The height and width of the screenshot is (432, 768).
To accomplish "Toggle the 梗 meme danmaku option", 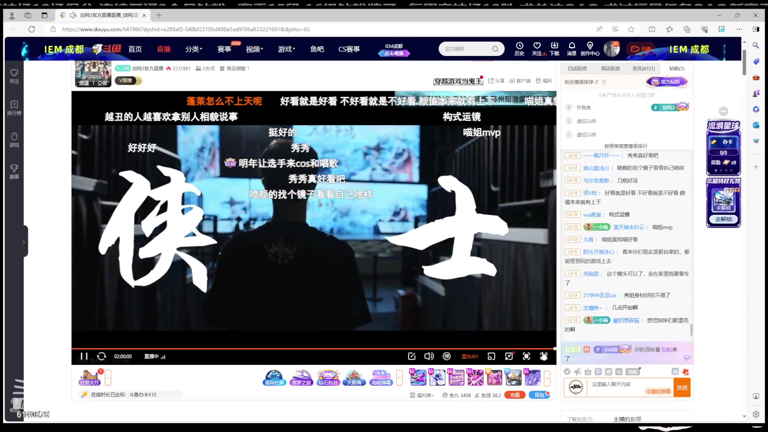I will pyautogui.click(x=608, y=372).
